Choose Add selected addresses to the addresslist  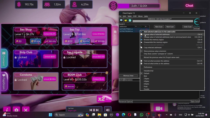click(172, 32)
